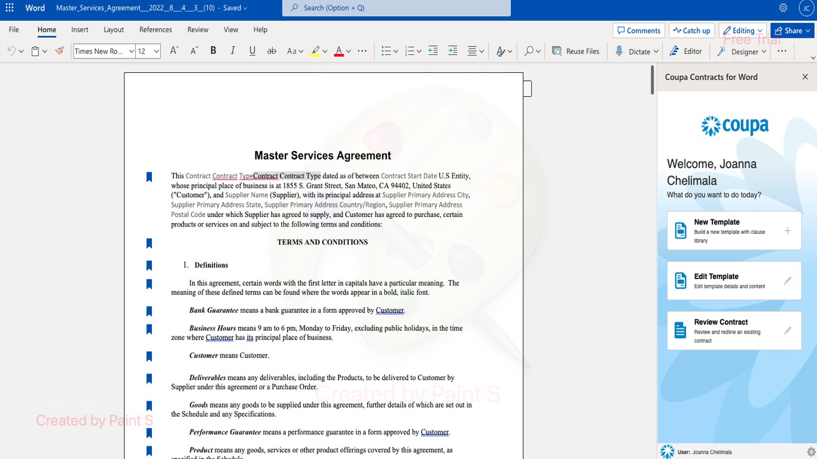Image resolution: width=817 pixels, height=459 pixels.
Task: Open the Numbering dropdown arrow
Action: 419,51
